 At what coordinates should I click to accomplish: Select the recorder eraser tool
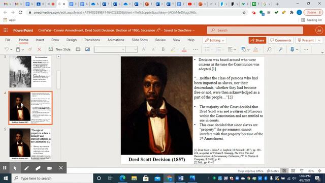click(x=38, y=168)
